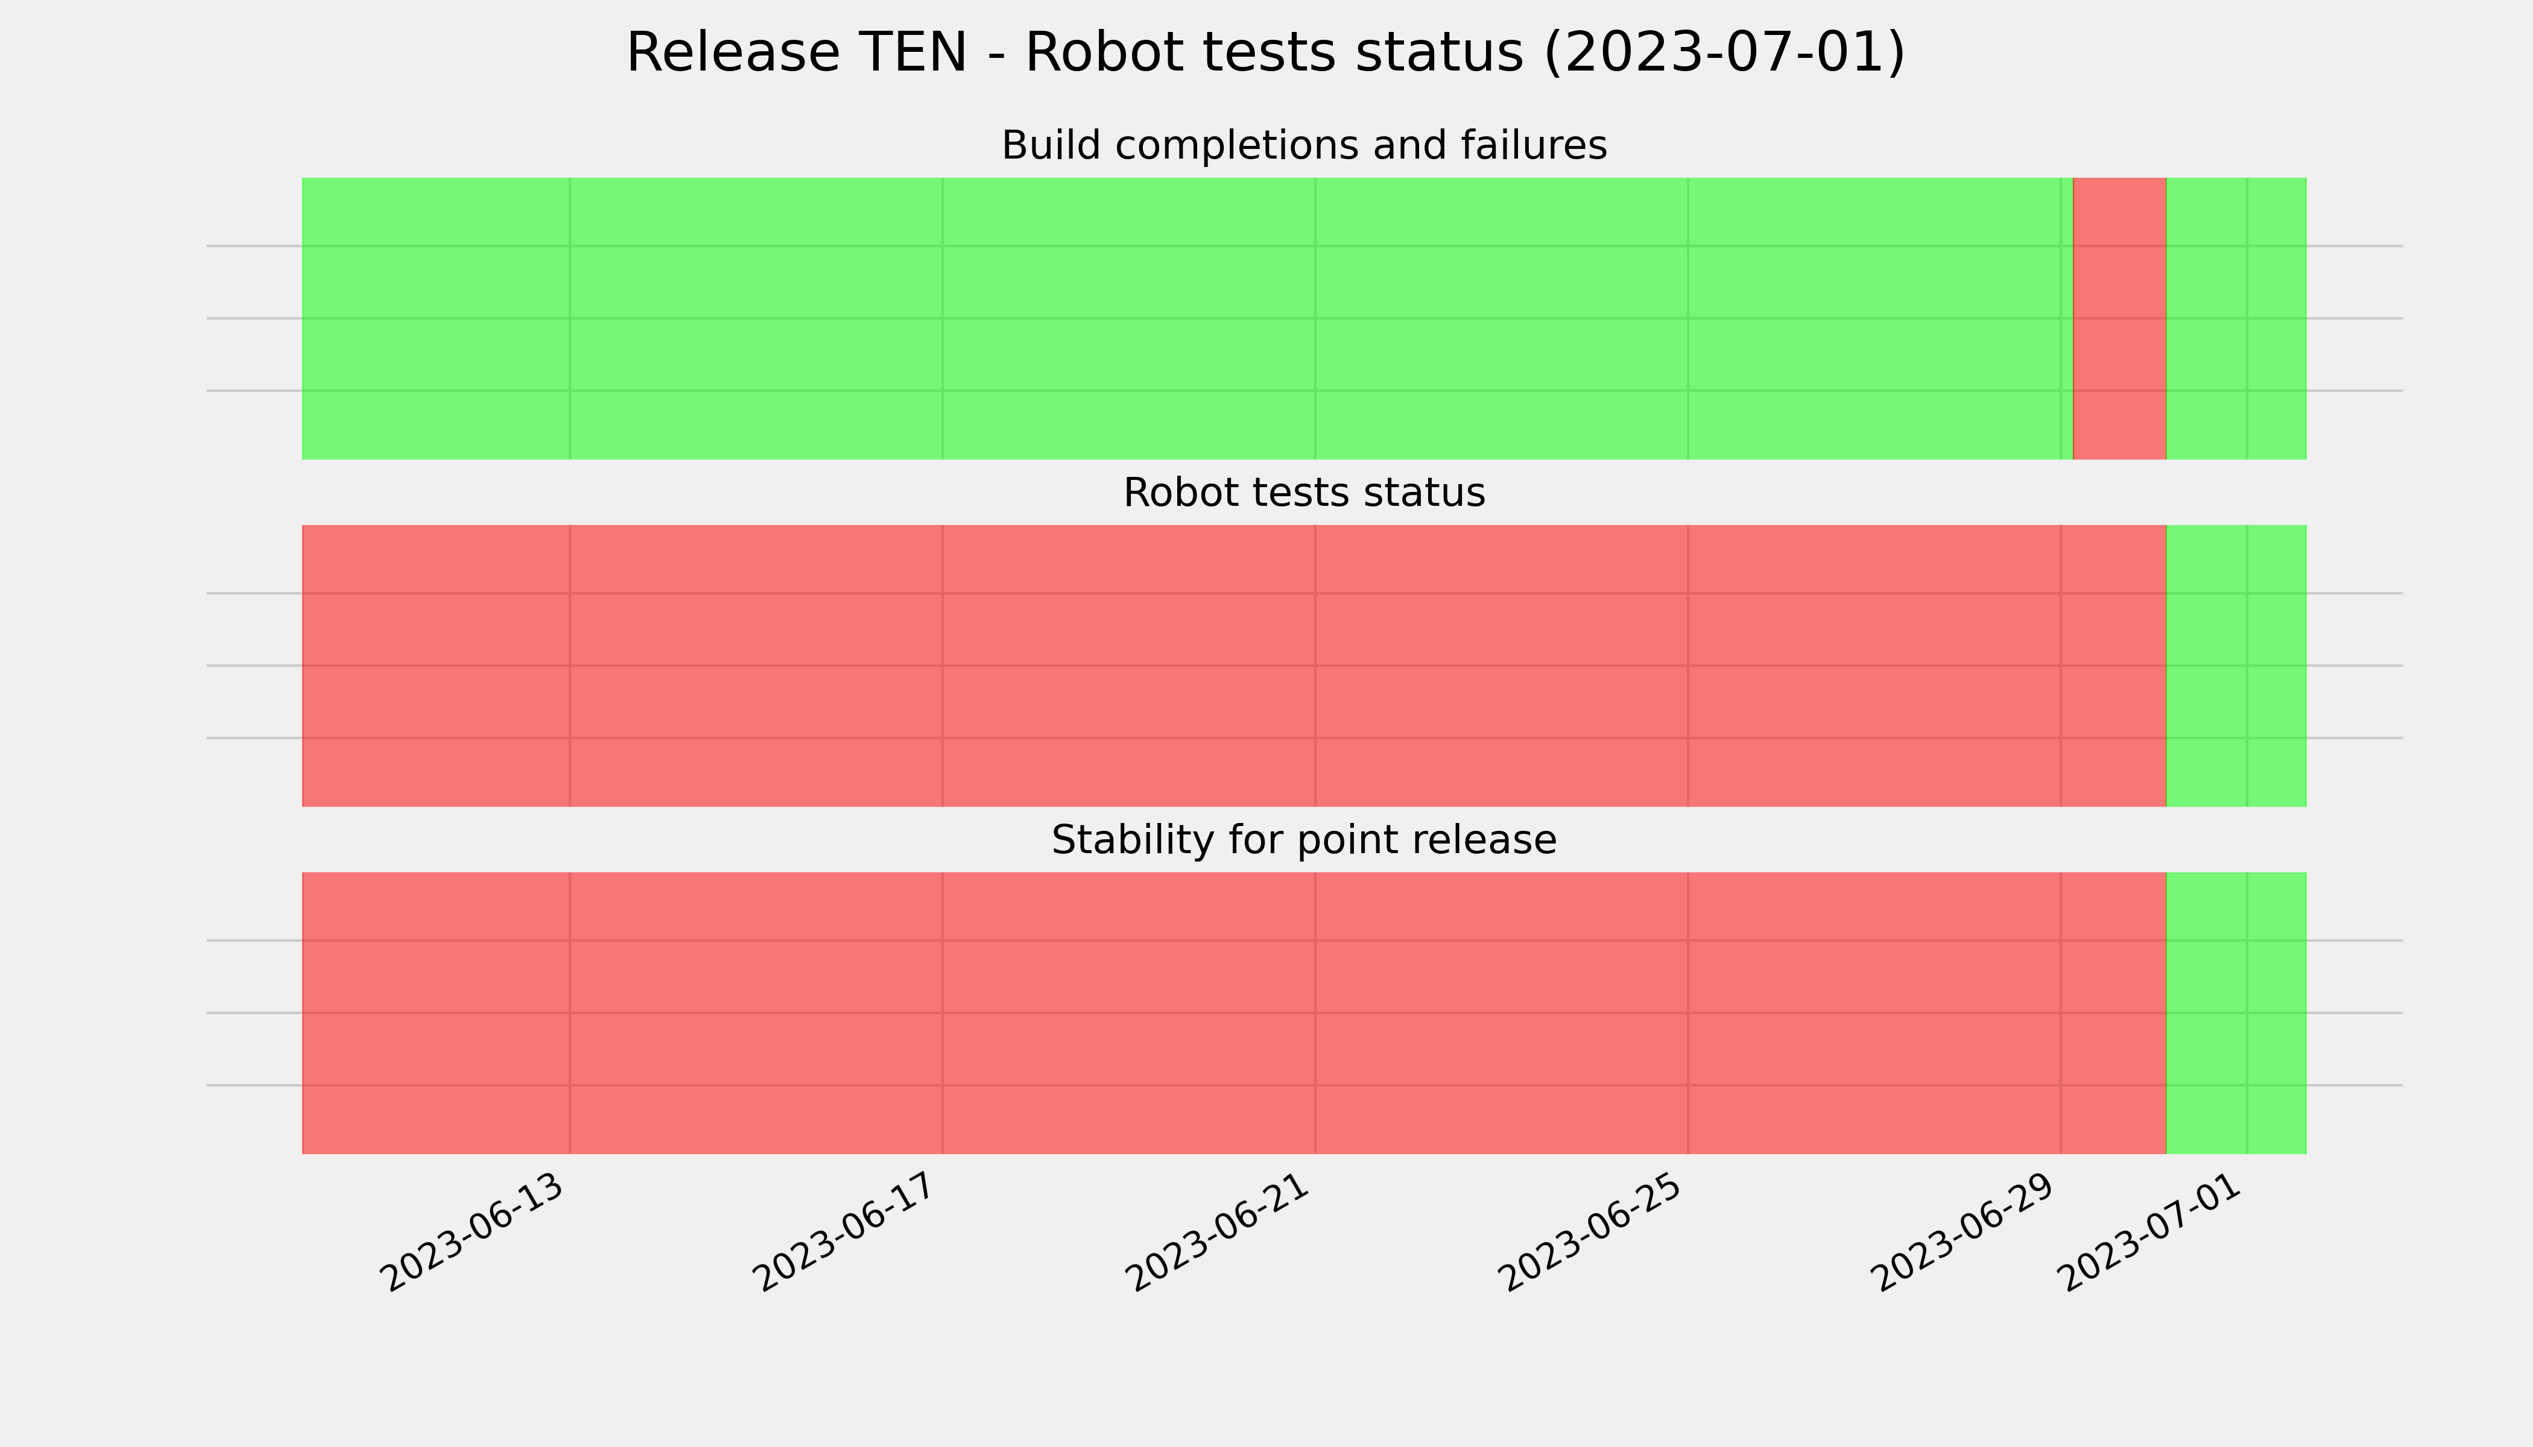Viewport: 2533px width, 1447px height.
Task: Select the large green region in Build completions
Action: point(1187,318)
